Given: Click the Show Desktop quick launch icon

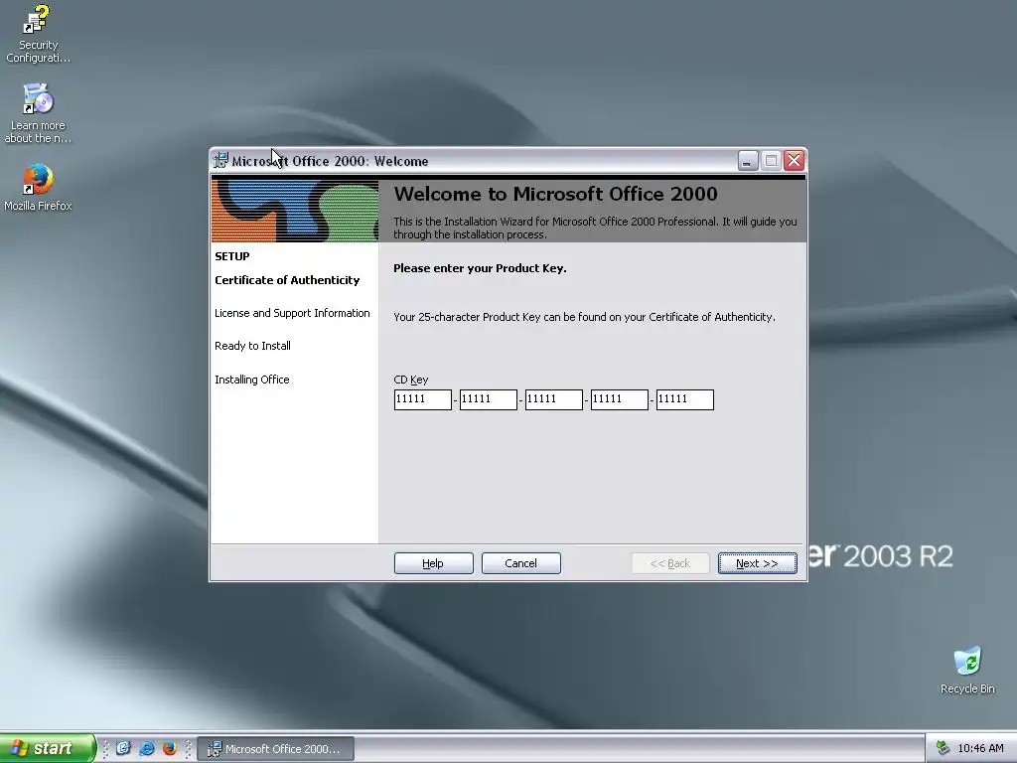Looking at the screenshot, I should point(123,748).
